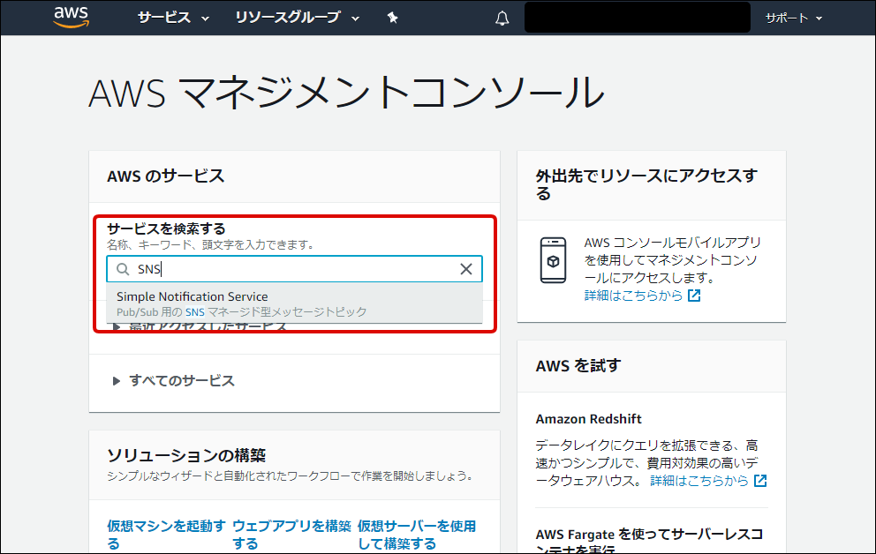
Task: Open mobile app 詳細はこちらから link
Action: coord(633,296)
